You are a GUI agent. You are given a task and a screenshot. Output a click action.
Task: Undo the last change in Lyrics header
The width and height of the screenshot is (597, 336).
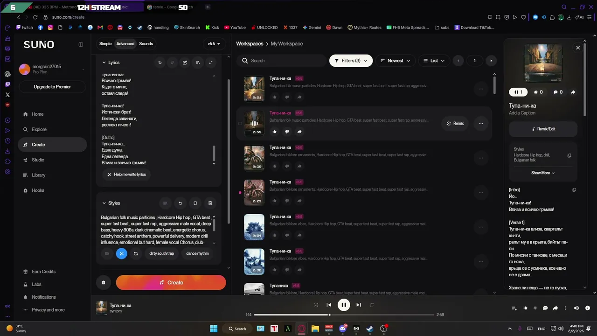160,63
